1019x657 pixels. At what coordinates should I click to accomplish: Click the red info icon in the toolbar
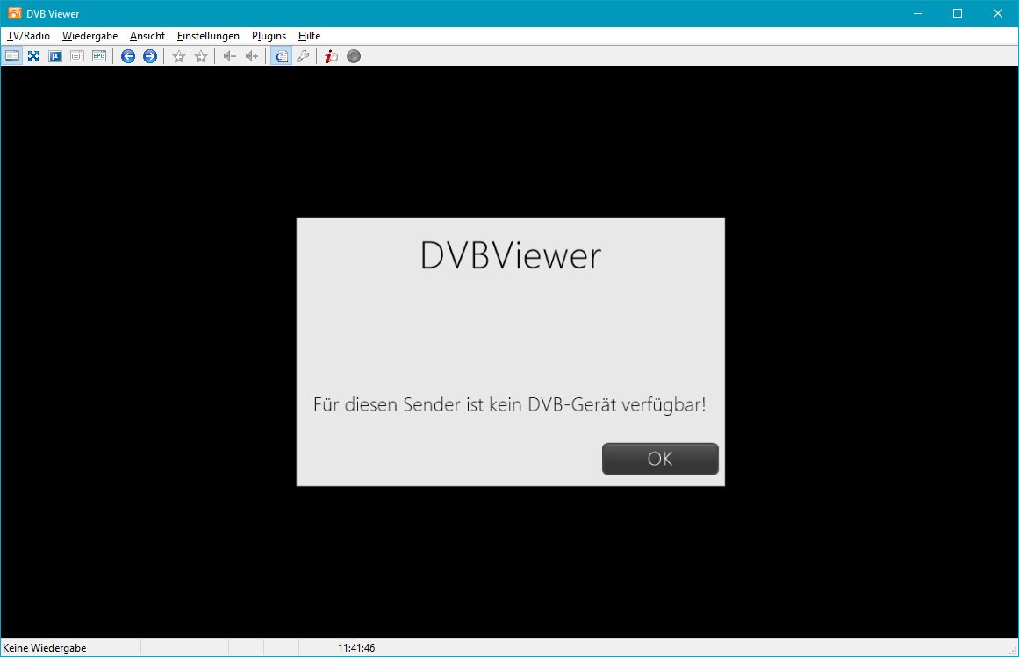point(332,56)
